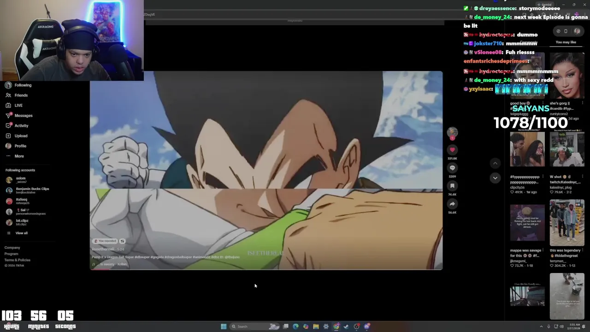
Task: Open the Windows Start menu
Action: 224,326
